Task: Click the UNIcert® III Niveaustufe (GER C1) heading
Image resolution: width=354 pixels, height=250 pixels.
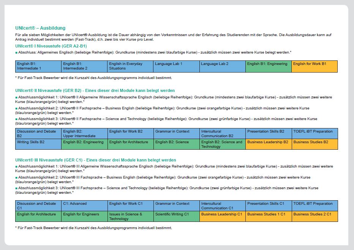Action: (49, 160)
